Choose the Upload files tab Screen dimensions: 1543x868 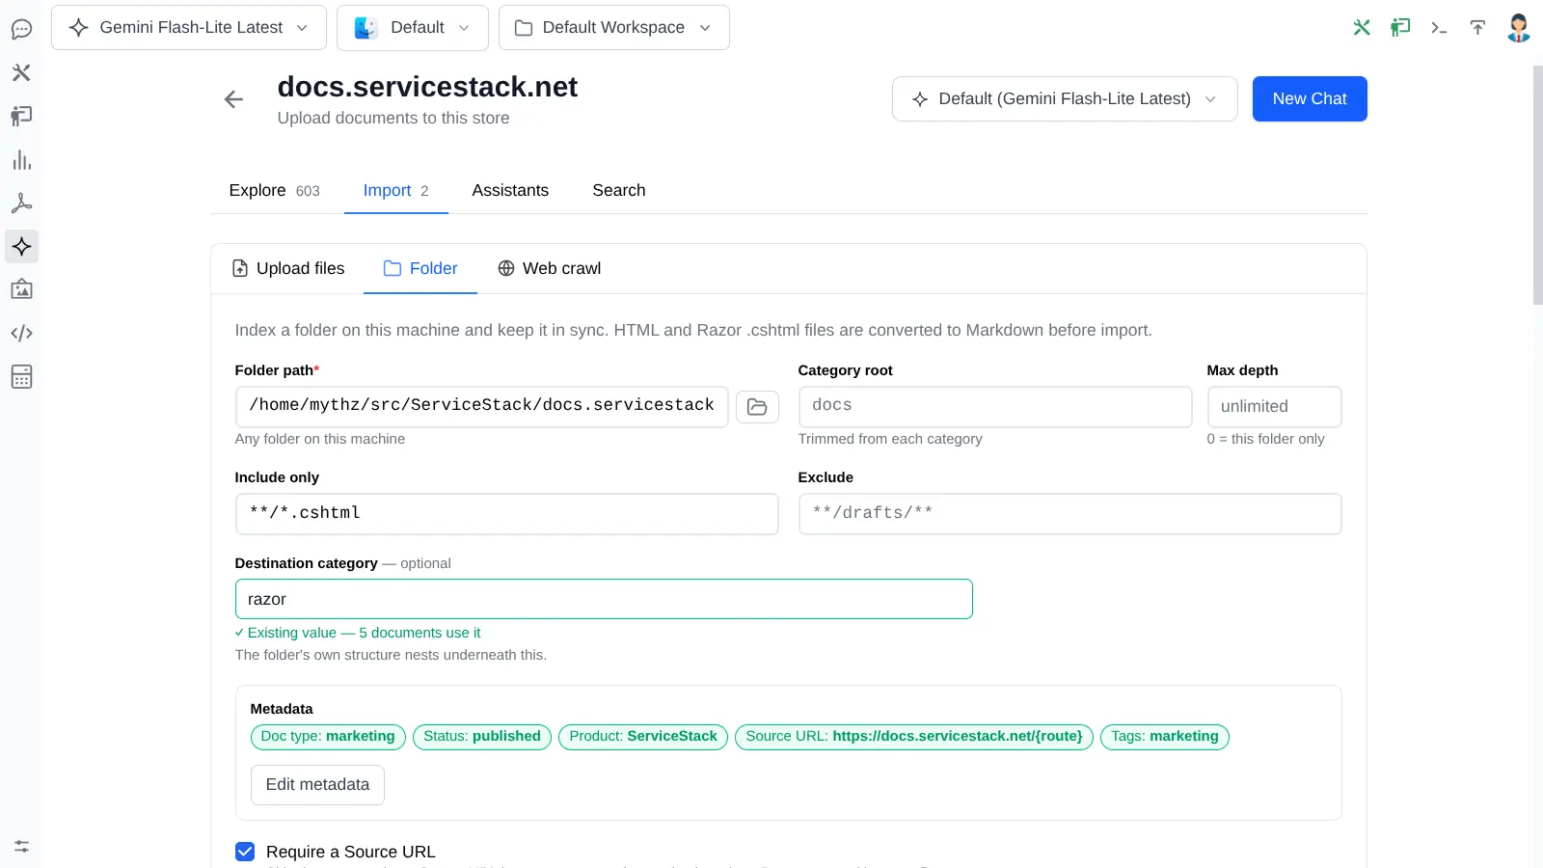[288, 268]
